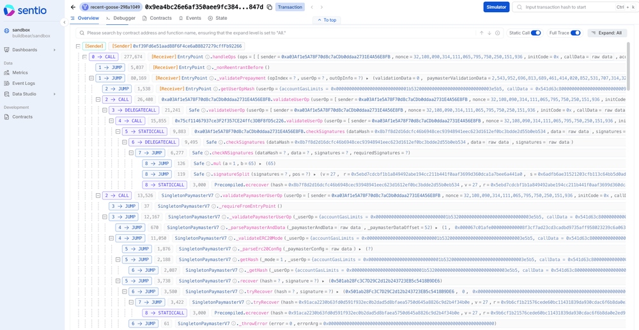Collapse the left sidebar panel
The image size is (639, 330).
click(64, 22)
